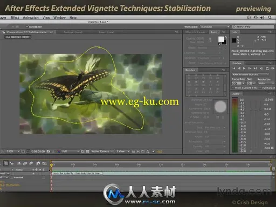Click Search Help input field
Screen dimensions: 276x207
[253, 27]
